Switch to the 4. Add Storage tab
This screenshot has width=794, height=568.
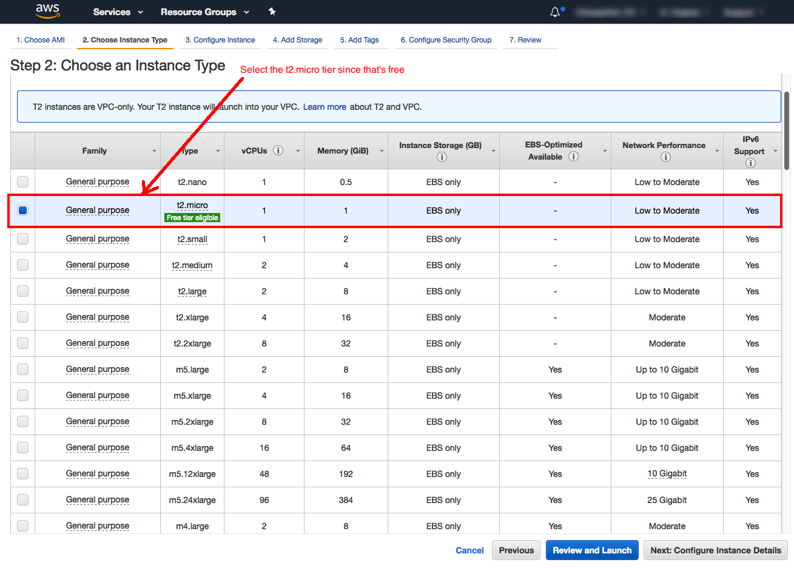[x=297, y=39]
